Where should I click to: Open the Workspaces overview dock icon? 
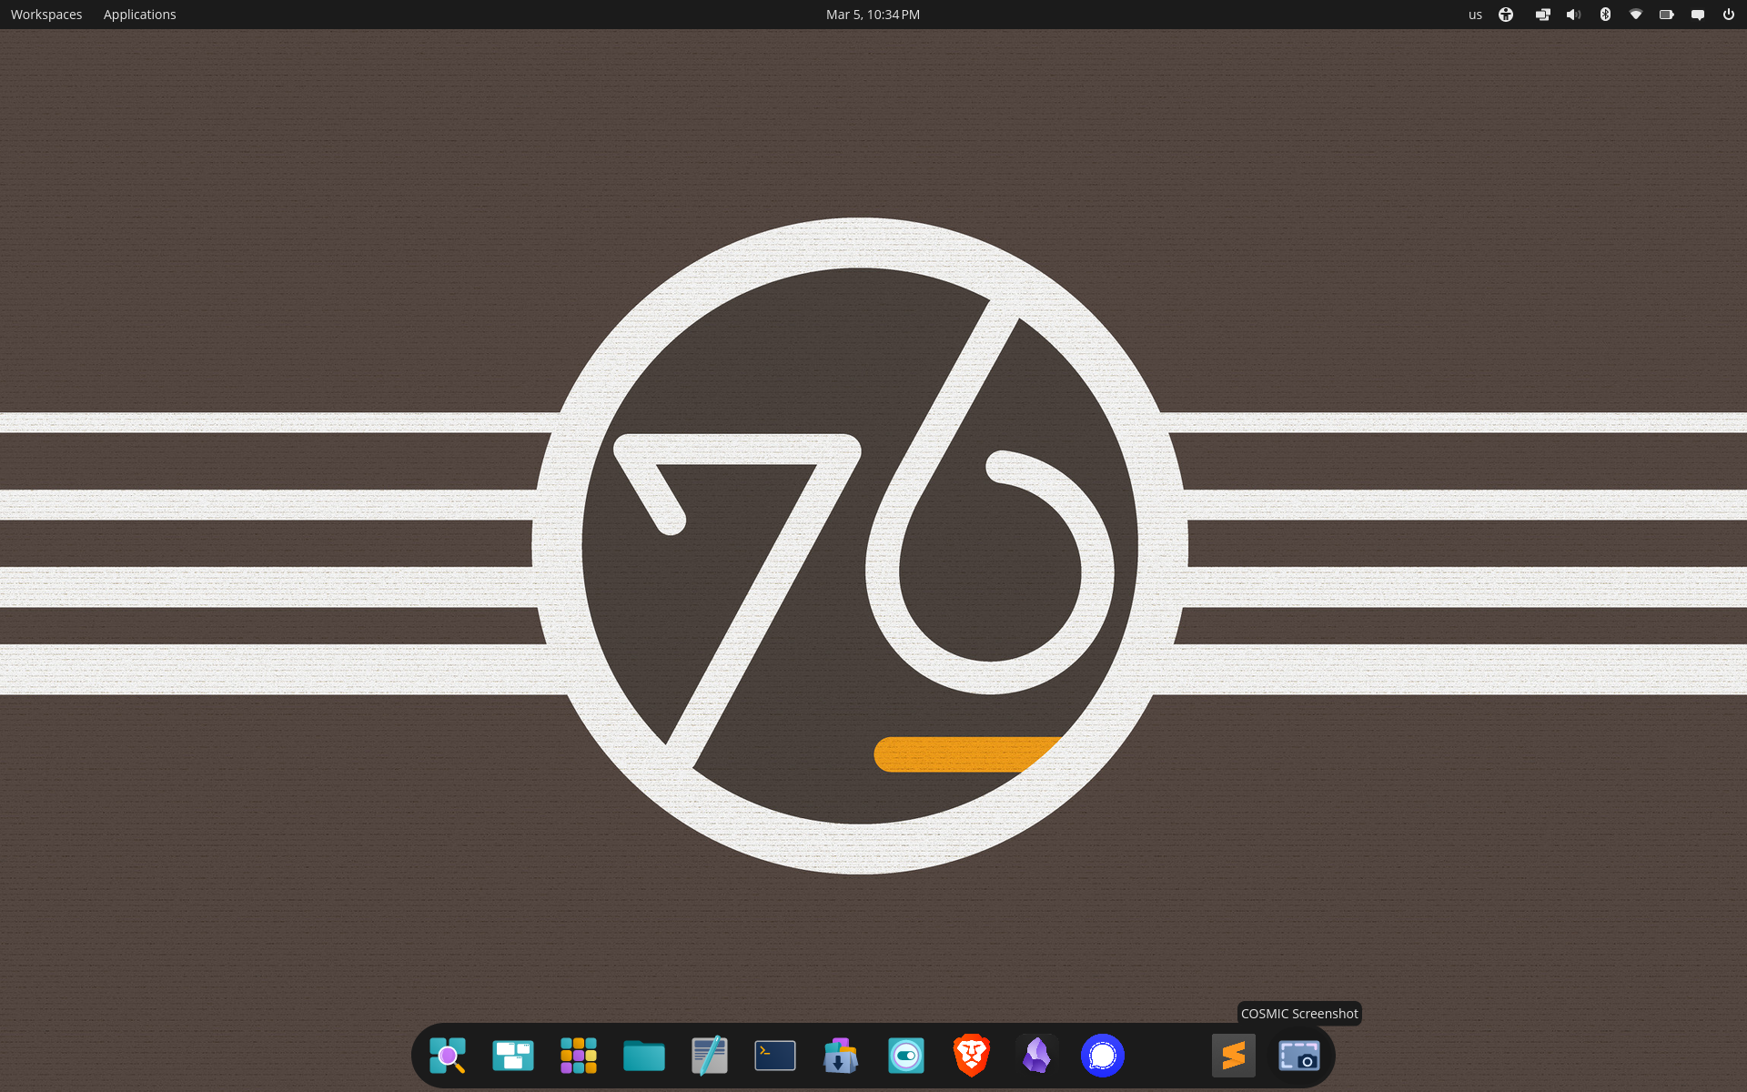tap(512, 1056)
